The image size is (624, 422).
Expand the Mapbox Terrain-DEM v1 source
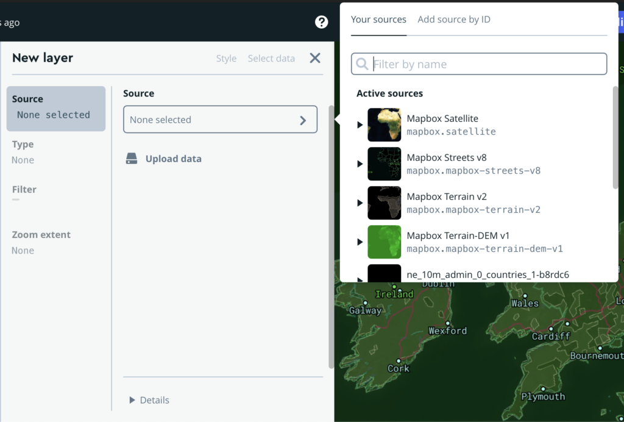[360, 242]
